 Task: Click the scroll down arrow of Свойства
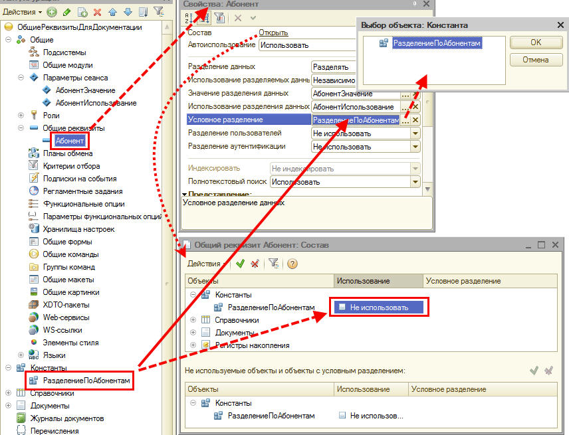click(x=428, y=189)
